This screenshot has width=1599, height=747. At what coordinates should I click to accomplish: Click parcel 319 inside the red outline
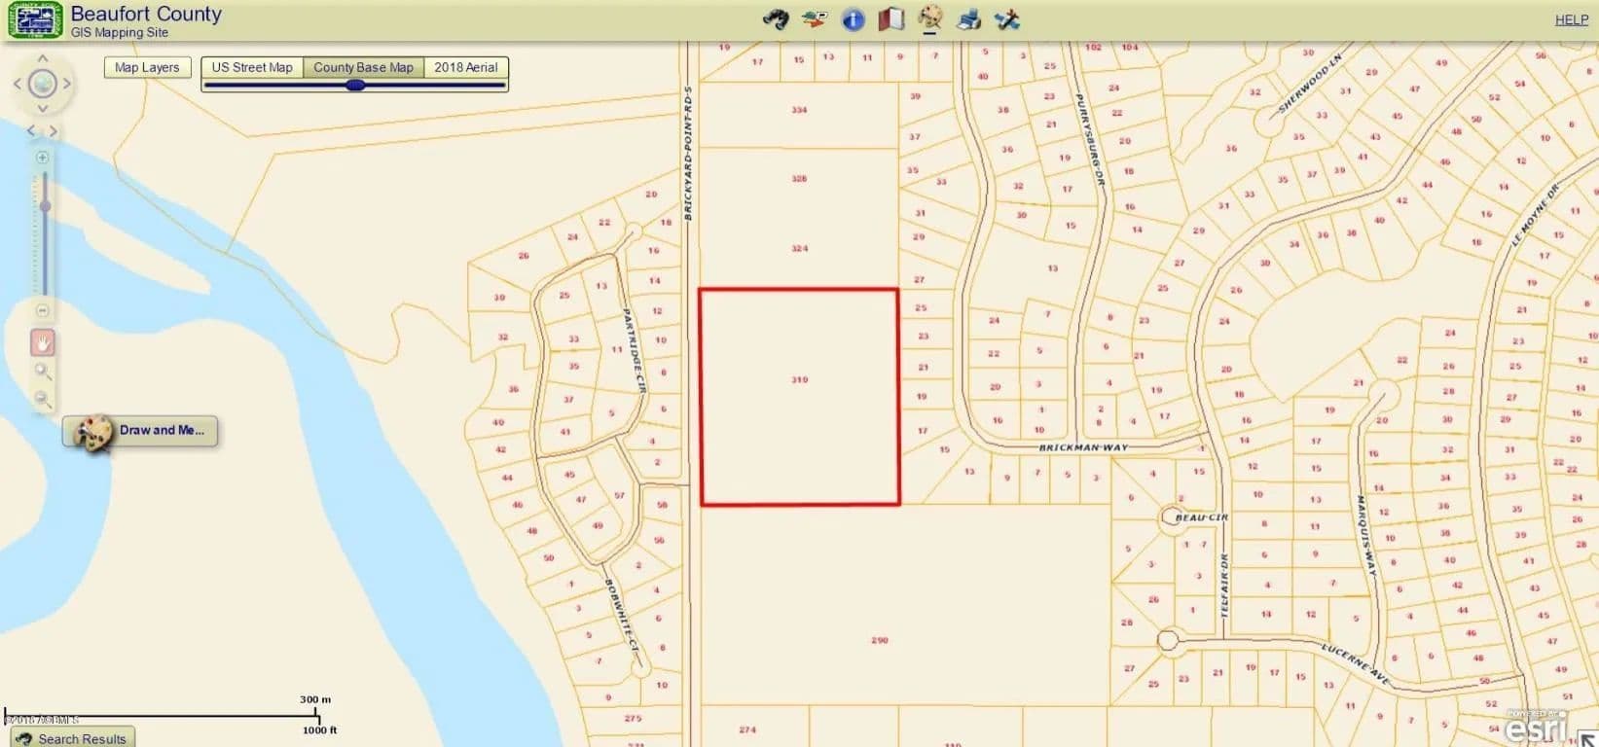point(799,397)
